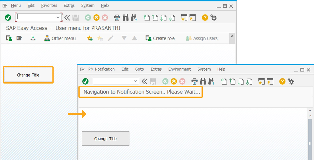
Task: Open command field dropdown in PM Notification window
Action: pos(135,81)
